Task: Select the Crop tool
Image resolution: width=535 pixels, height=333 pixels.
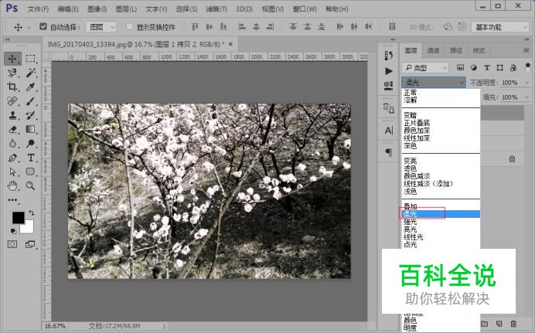Action: point(12,87)
